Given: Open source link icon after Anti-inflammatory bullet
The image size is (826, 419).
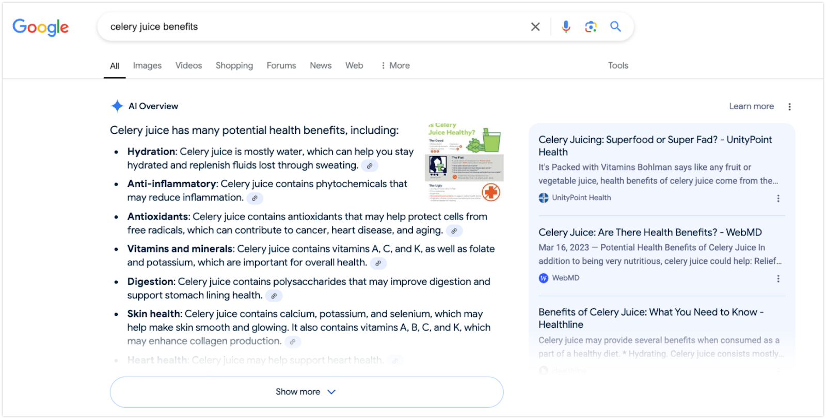Looking at the screenshot, I should point(255,198).
